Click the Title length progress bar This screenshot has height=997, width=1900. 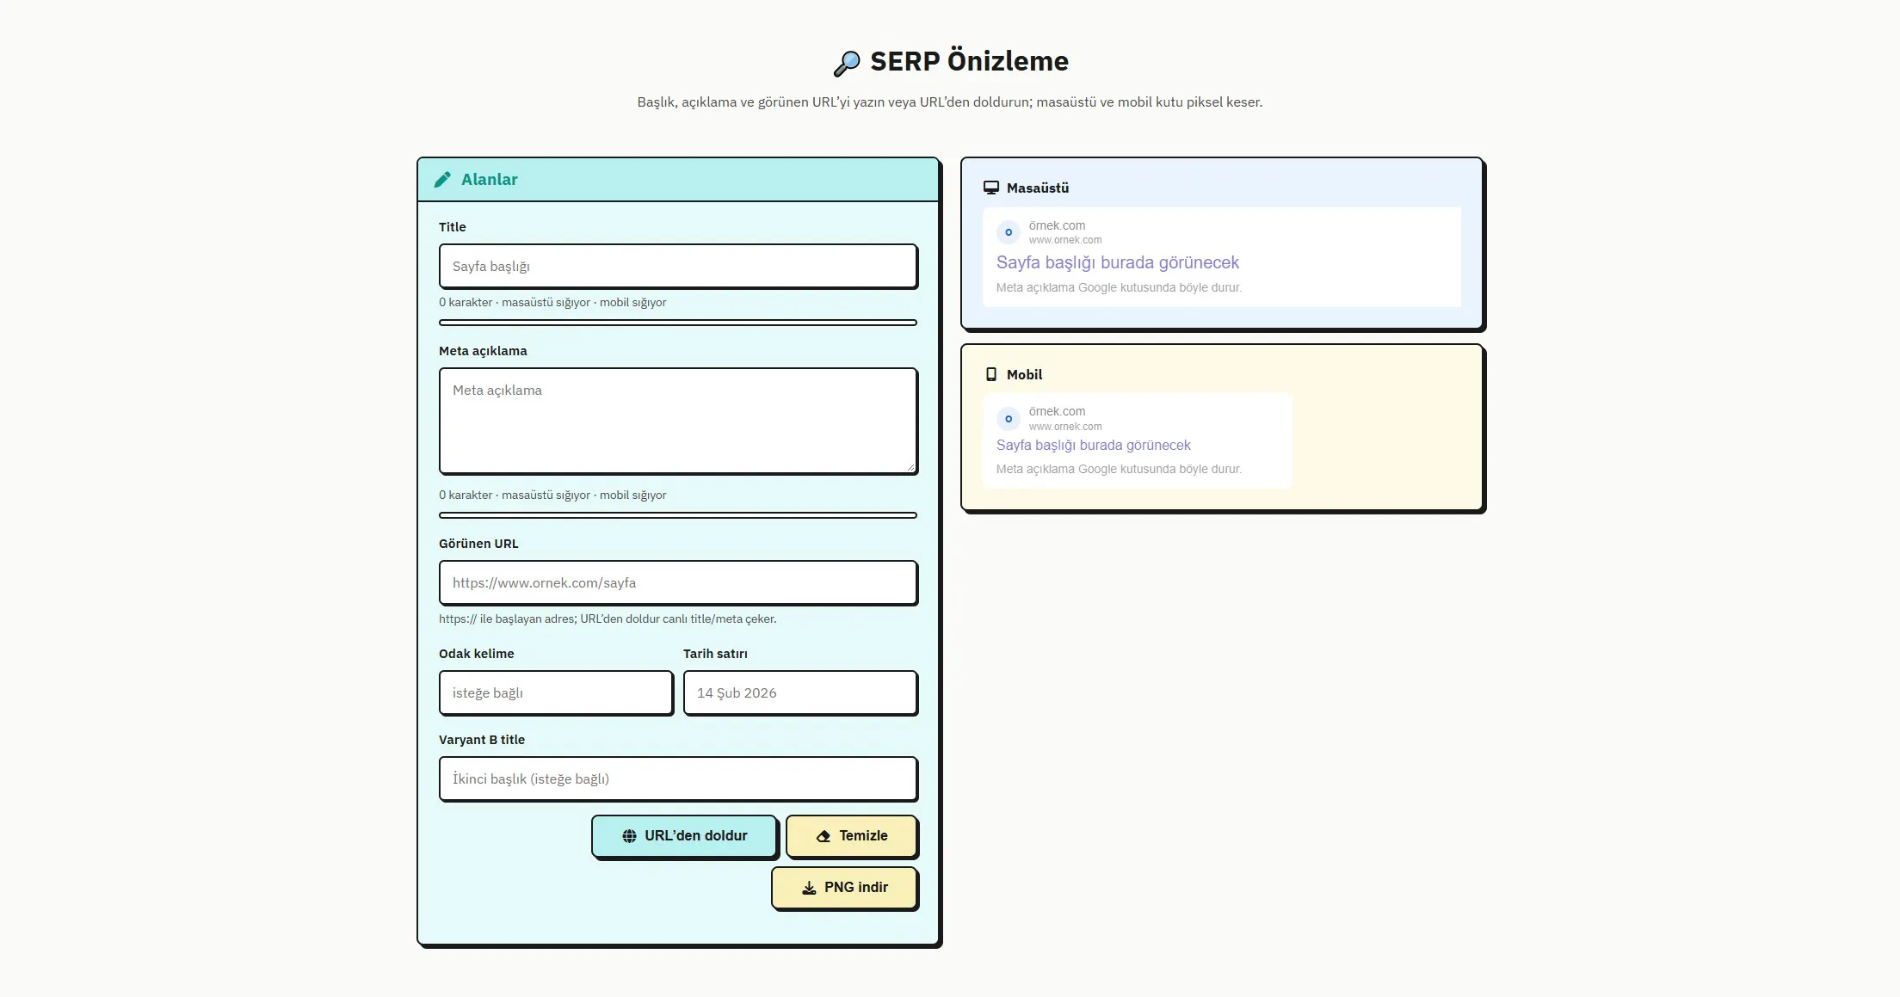click(678, 323)
